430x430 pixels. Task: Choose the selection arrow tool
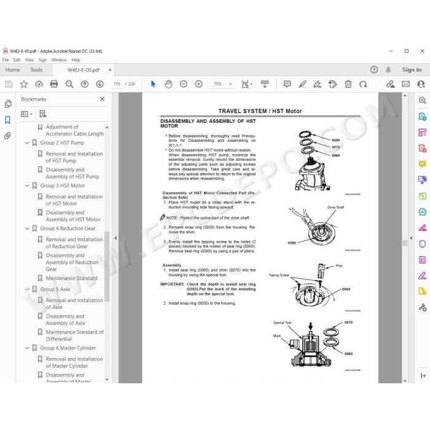pyautogui.click(x=154, y=84)
